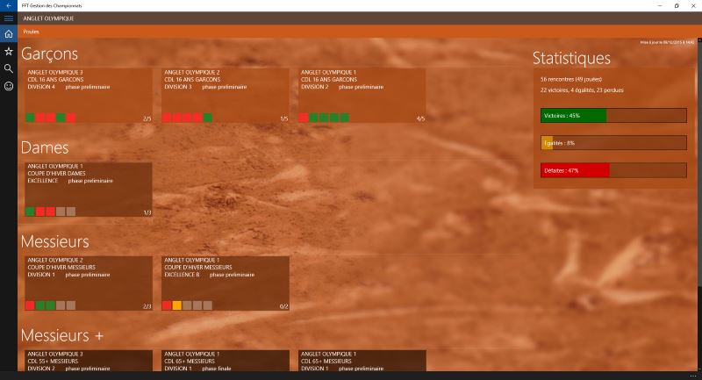The image size is (702, 380).
Task: Open ANGLET OLYMPIQUE 3 Division 4 Garçons card
Action: tap(89, 96)
